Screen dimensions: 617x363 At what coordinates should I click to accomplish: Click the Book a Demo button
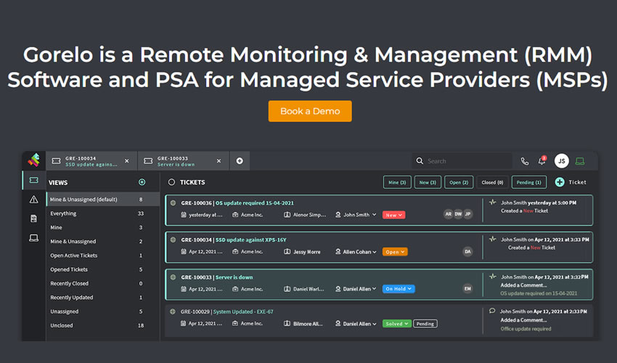point(310,111)
